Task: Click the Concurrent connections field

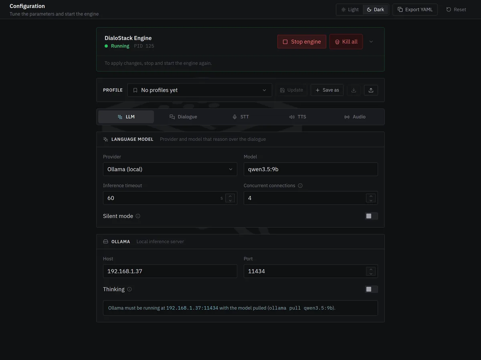Action: coord(311,198)
